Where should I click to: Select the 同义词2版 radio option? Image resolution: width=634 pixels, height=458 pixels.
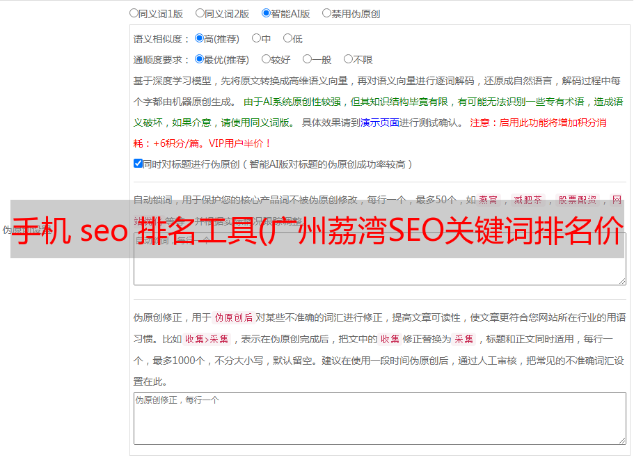pos(200,13)
